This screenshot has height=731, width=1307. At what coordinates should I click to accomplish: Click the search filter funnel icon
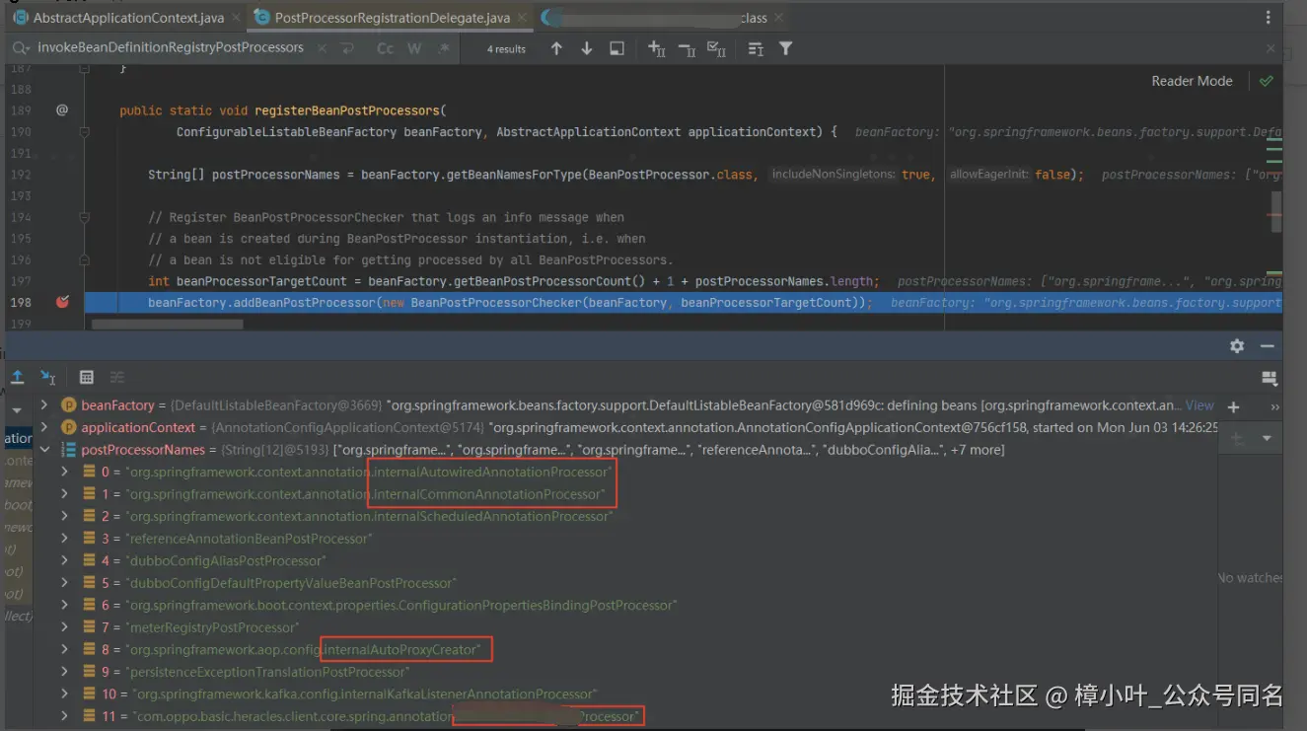pyautogui.click(x=785, y=48)
